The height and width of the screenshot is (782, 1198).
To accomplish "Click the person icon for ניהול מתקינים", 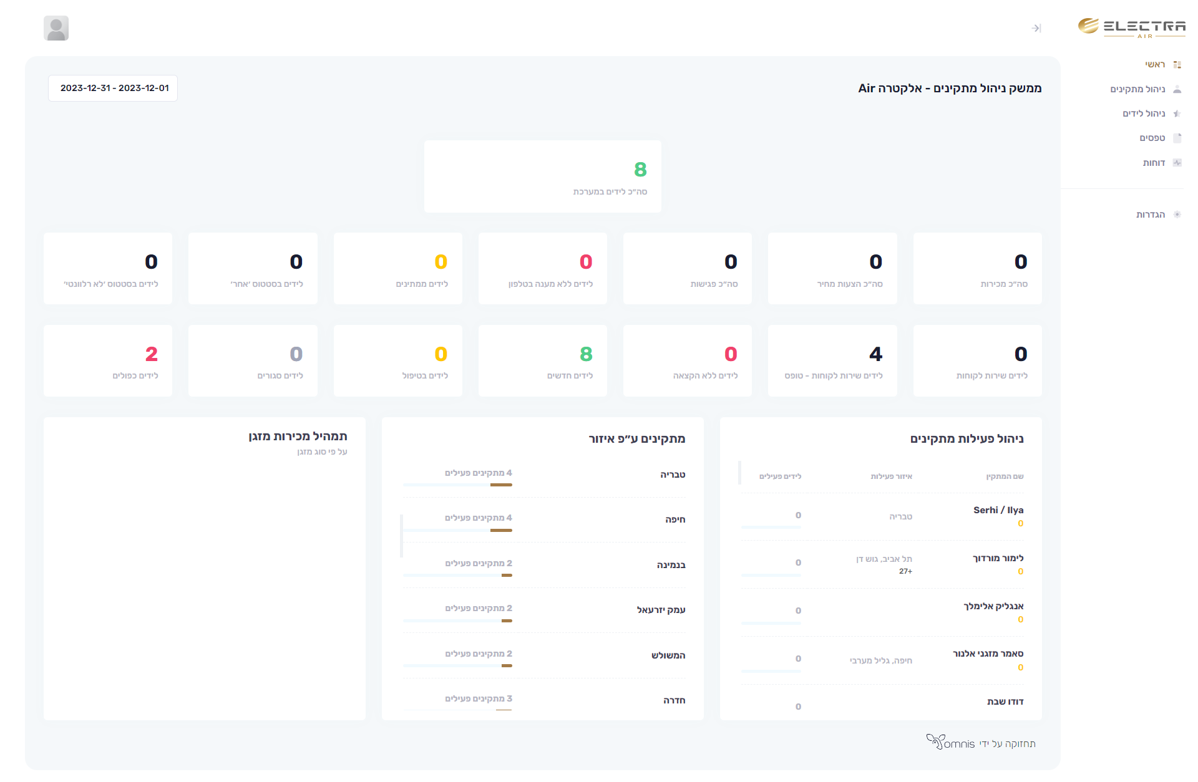I will click(x=1177, y=89).
